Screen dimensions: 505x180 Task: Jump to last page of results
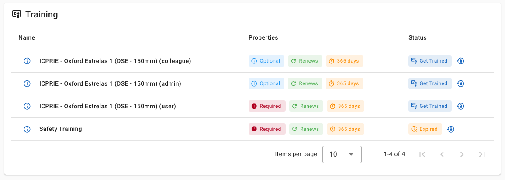pyautogui.click(x=482, y=154)
